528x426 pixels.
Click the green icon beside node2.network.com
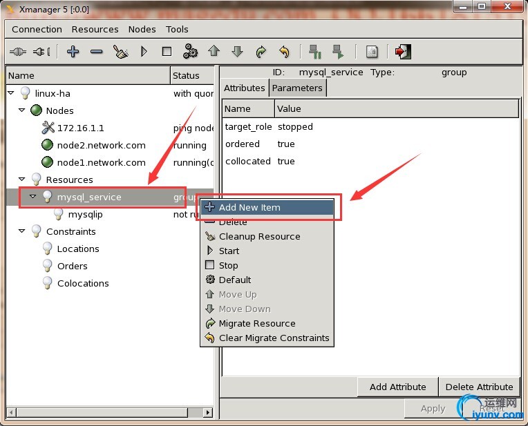pos(47,145)
